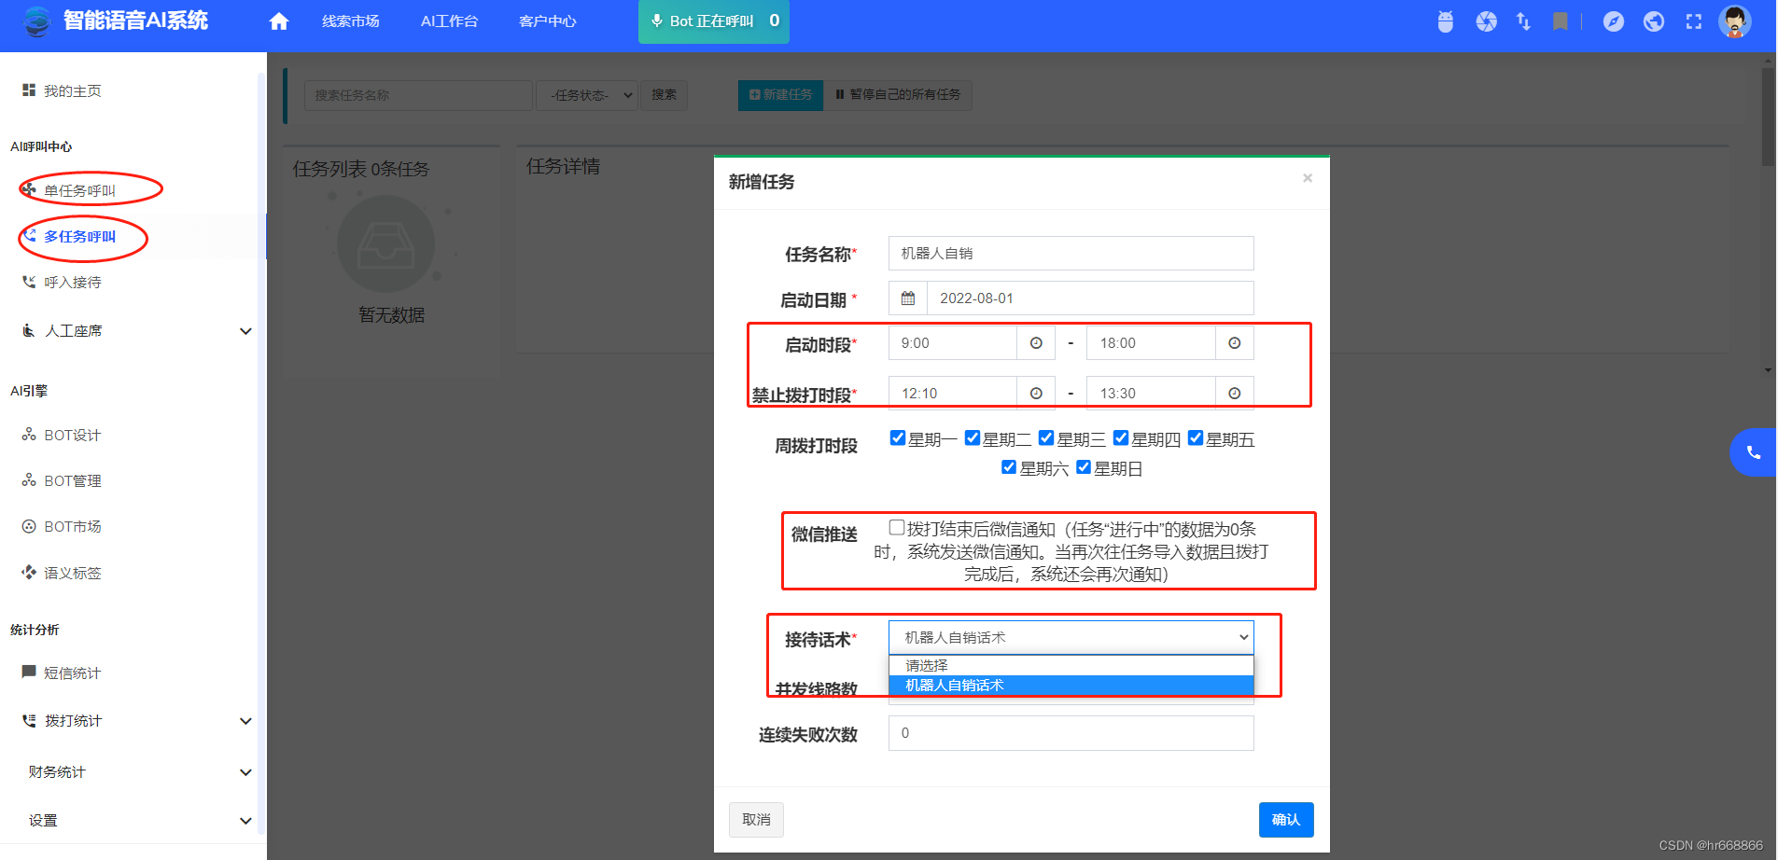The image size is (1778, 860).
Task: Toggle 星期六 checkbox
Action: click(1009, 466)
